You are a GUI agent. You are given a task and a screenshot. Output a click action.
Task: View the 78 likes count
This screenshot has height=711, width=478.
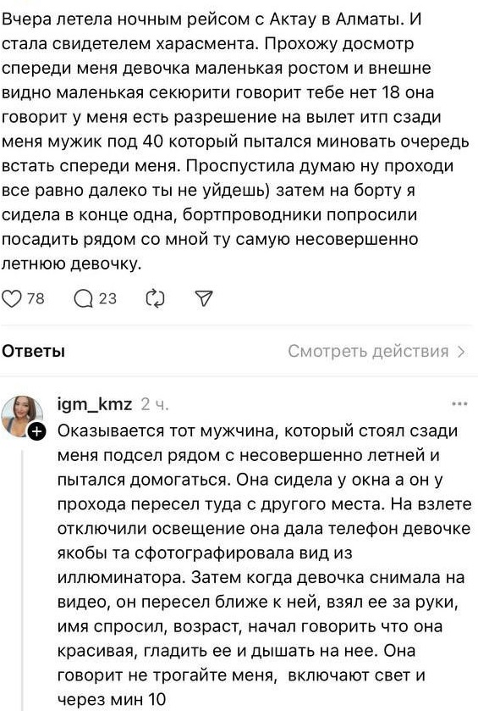36,299
